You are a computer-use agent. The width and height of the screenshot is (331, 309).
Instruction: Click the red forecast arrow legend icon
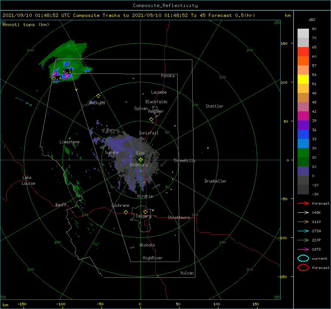tap(303, 203)
